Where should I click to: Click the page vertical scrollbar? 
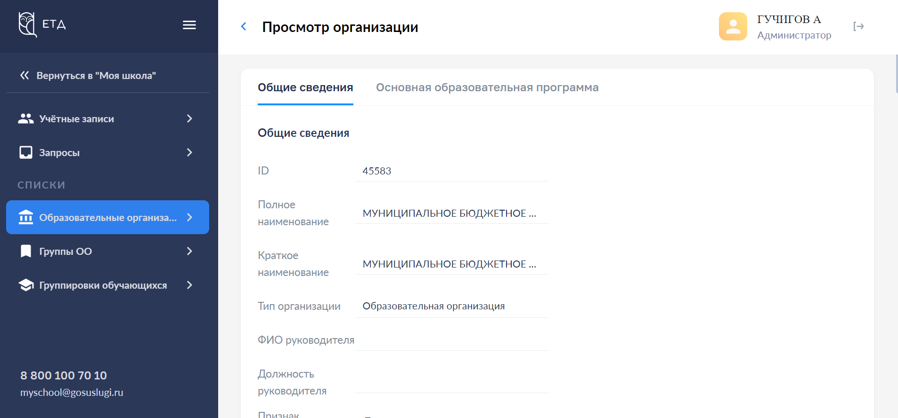point(896,74)
